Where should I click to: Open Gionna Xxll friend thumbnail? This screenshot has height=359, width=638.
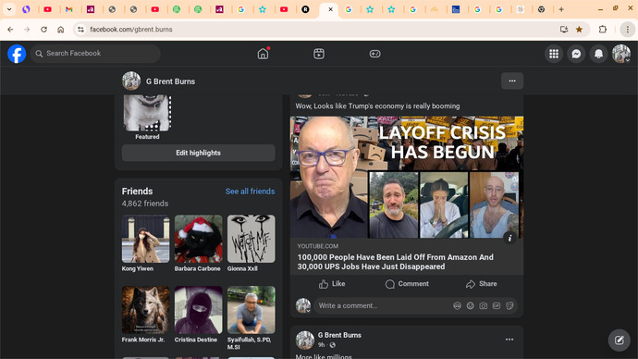click(252, 239)
